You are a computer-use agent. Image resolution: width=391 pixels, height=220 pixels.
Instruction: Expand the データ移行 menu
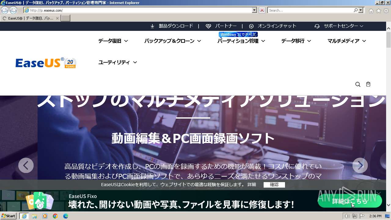coord(296,41)
